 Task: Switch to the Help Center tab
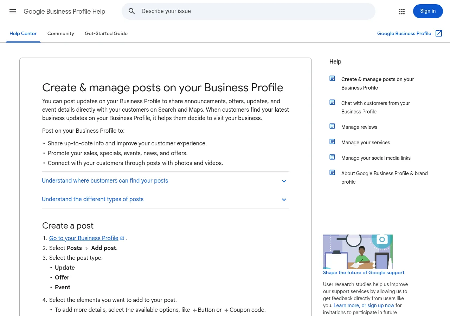click(x=23, y=33)
